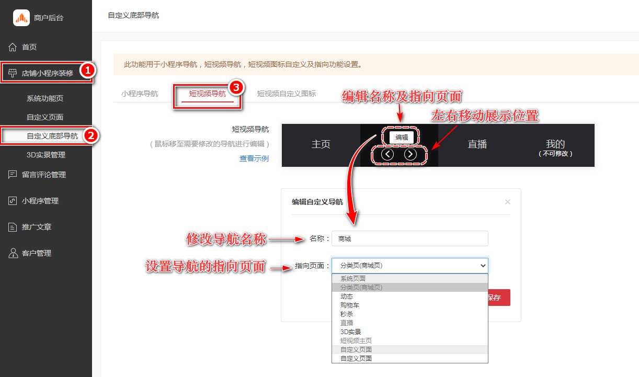Choose 3D实景 from dropdown list
Screen dimensions: 639x377
410,332
